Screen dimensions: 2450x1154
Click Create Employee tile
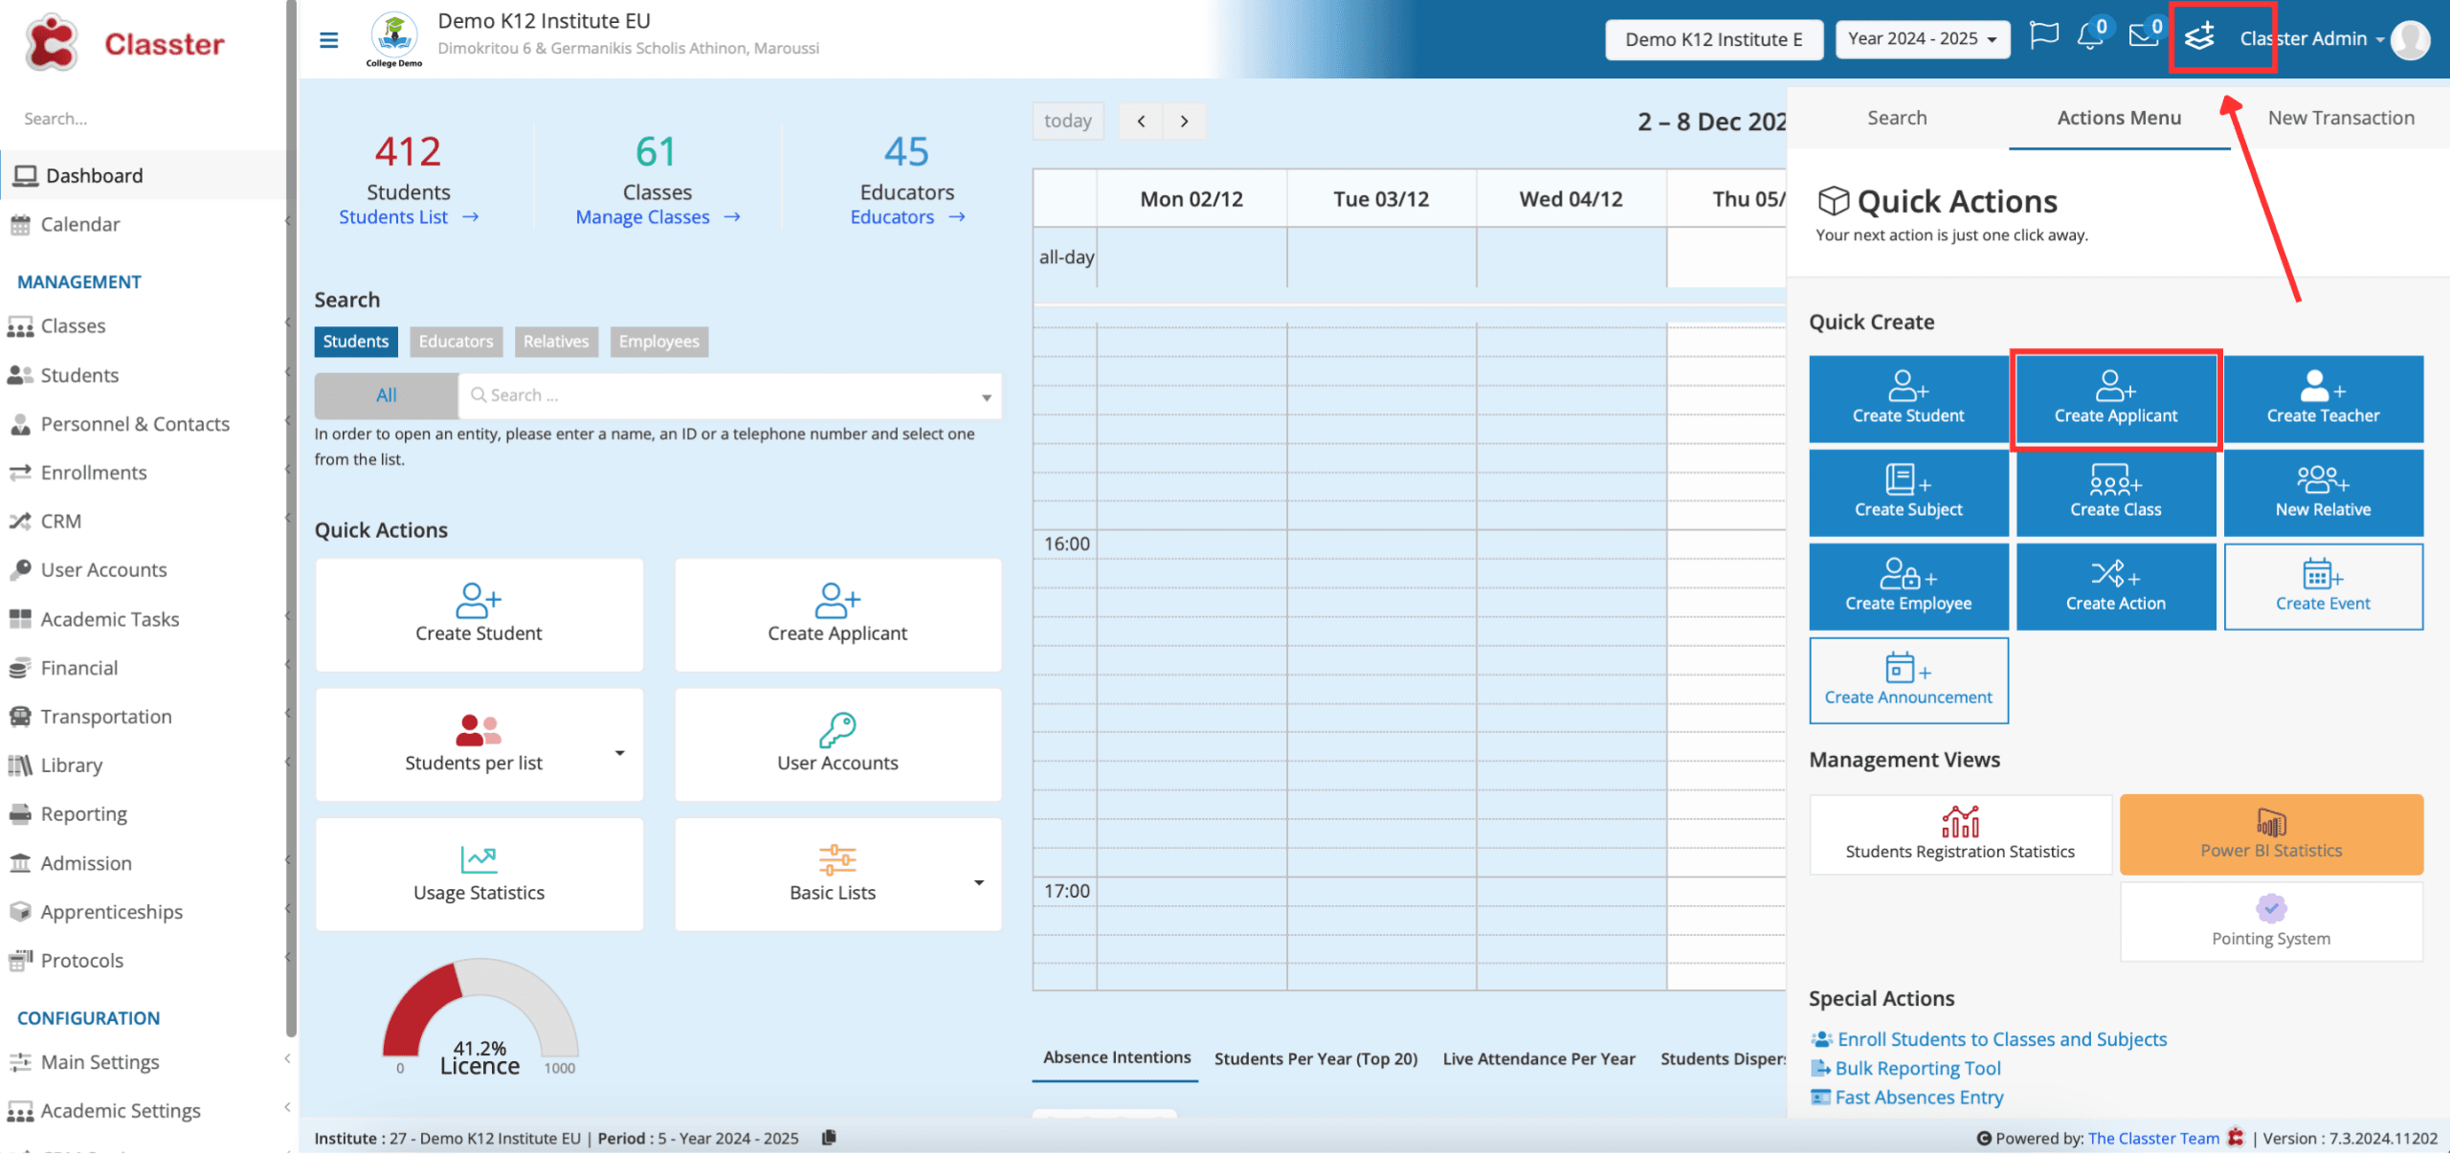tap(1908, 586)
